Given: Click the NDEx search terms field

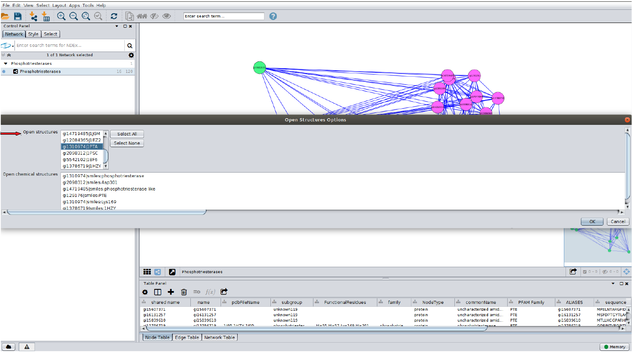Looking at the screenshot, I should pyautogui.click(x=69, y=46).
